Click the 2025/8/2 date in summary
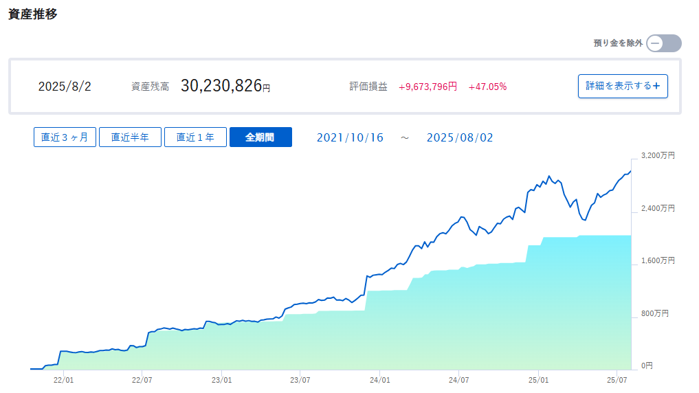The height and width of the screenshot is (393, 699). (x=65, y=87)
